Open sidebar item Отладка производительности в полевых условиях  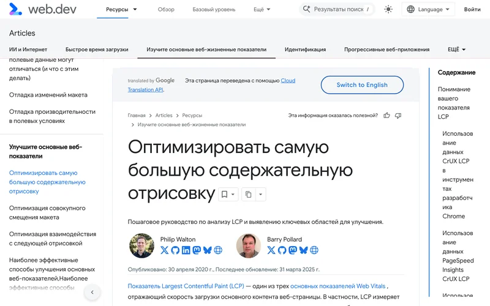click(52, 116)
